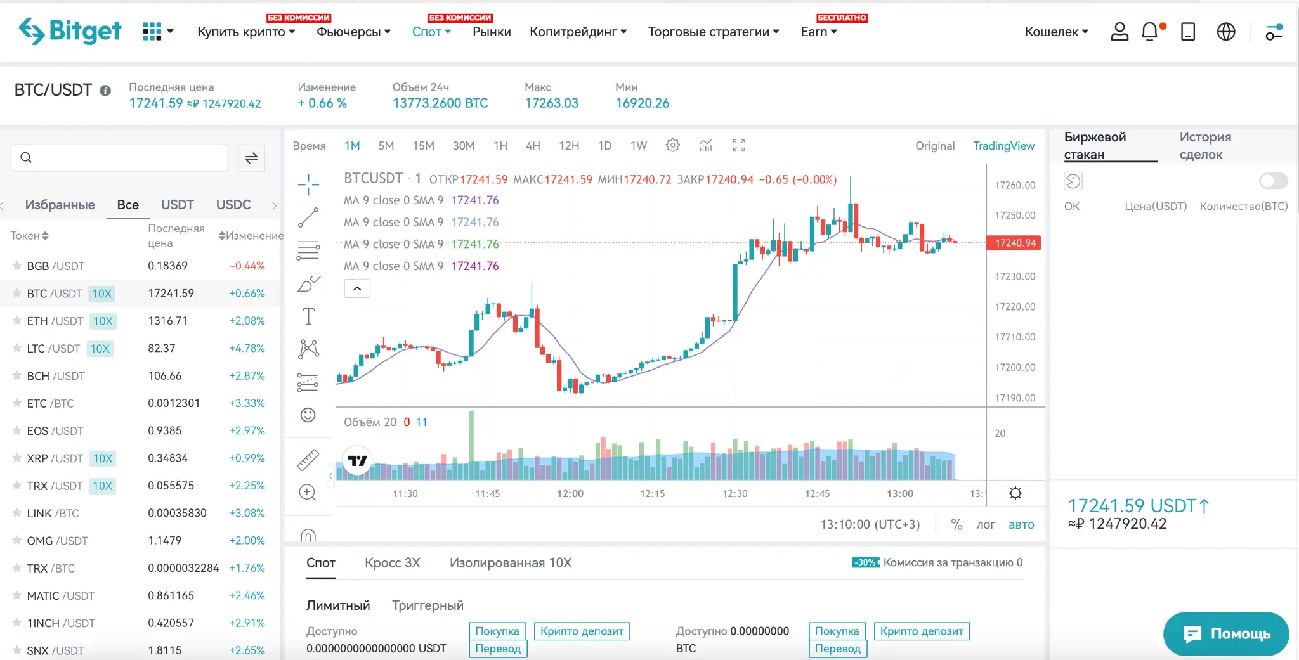Toggle percent scale mode
Viewport: 1299px width, 660px height.
click(x=956, y=524)
